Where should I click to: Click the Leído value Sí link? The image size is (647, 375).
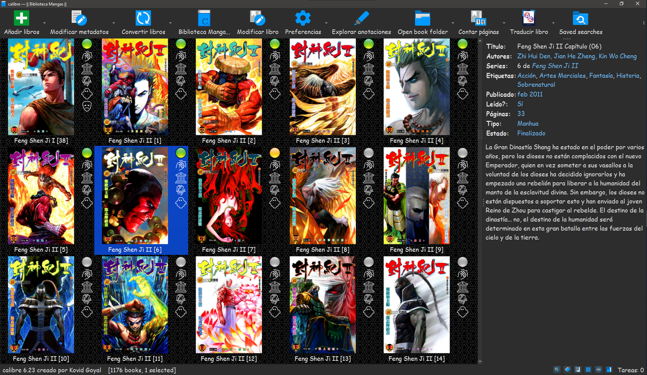[x=520, y=104]
